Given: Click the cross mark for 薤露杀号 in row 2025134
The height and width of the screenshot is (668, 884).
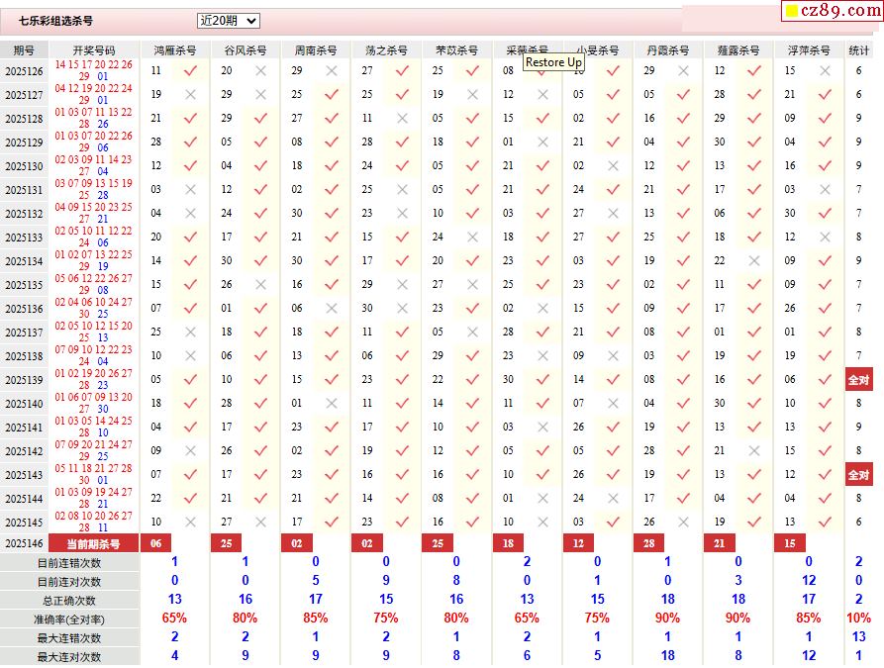Looking at the screenshot, I should click(x=754, y=261).
